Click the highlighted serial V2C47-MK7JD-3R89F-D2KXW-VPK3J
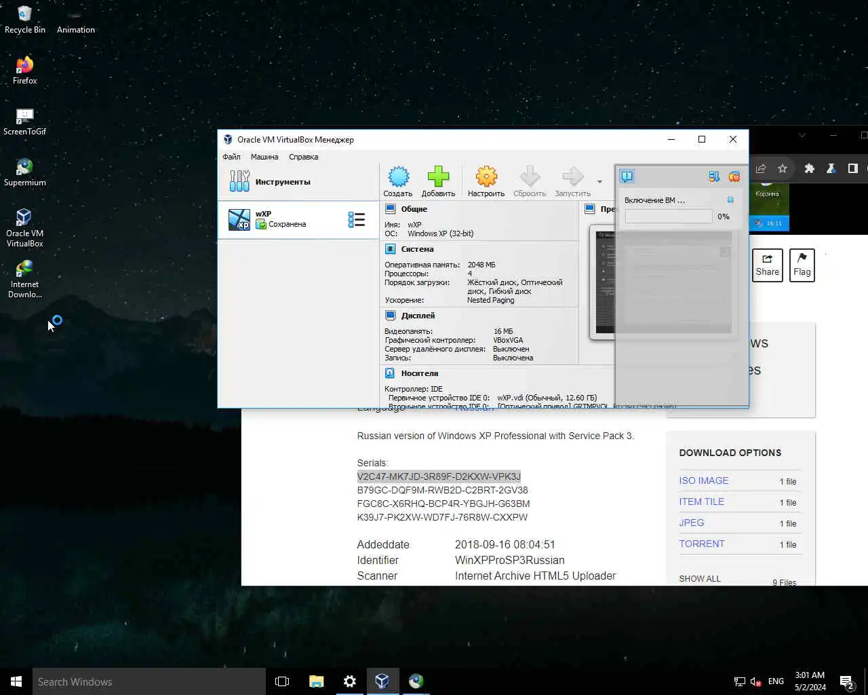The image size is (868, 695). point(439,476)
